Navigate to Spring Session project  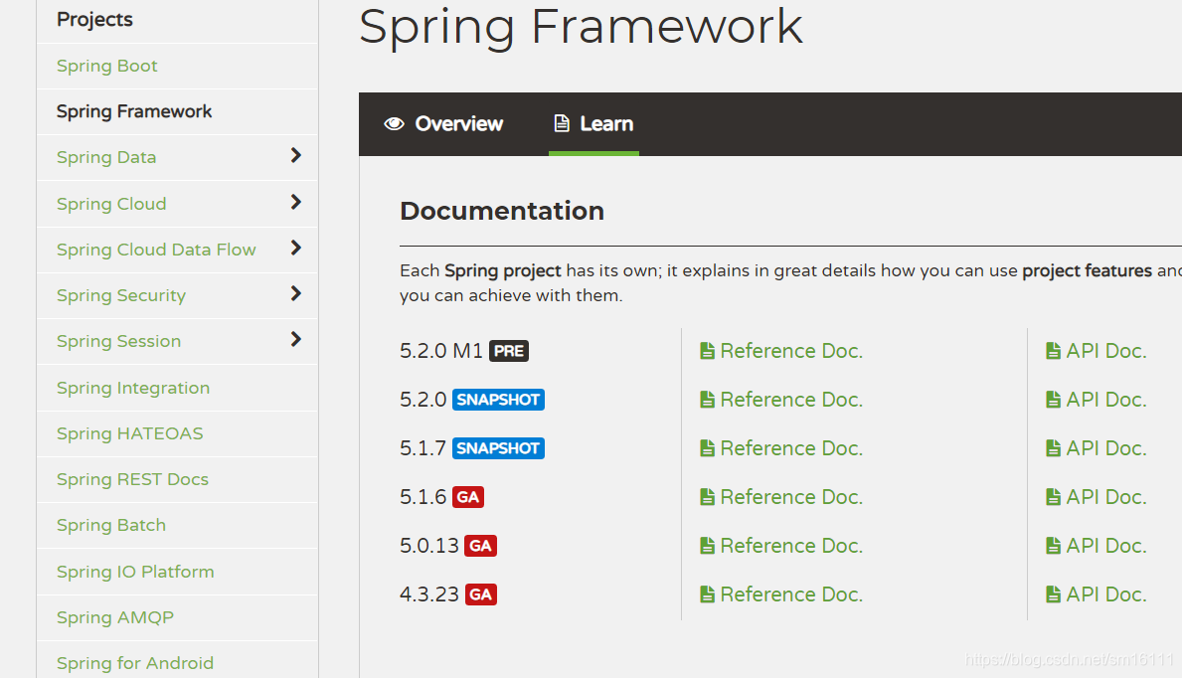click(118, 341)
